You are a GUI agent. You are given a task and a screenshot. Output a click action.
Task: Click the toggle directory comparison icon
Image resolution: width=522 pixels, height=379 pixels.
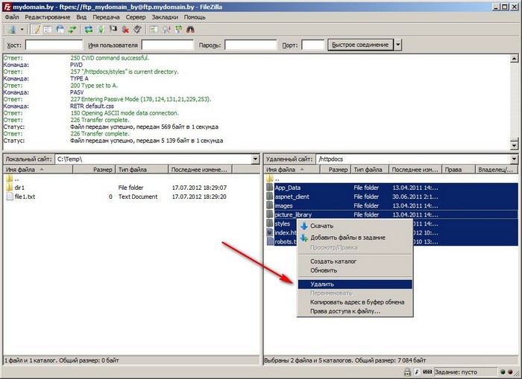click(x=165, y=29)
